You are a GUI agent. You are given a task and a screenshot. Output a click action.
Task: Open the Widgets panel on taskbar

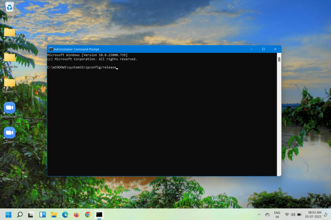42,215
